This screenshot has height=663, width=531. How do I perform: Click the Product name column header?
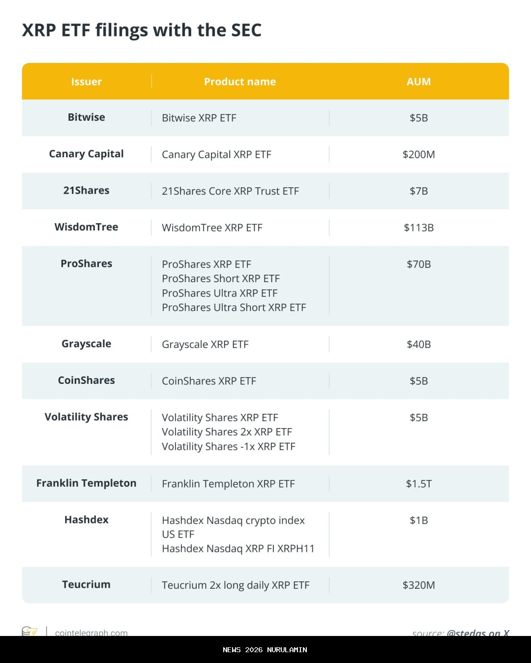(x=240, y=82)
